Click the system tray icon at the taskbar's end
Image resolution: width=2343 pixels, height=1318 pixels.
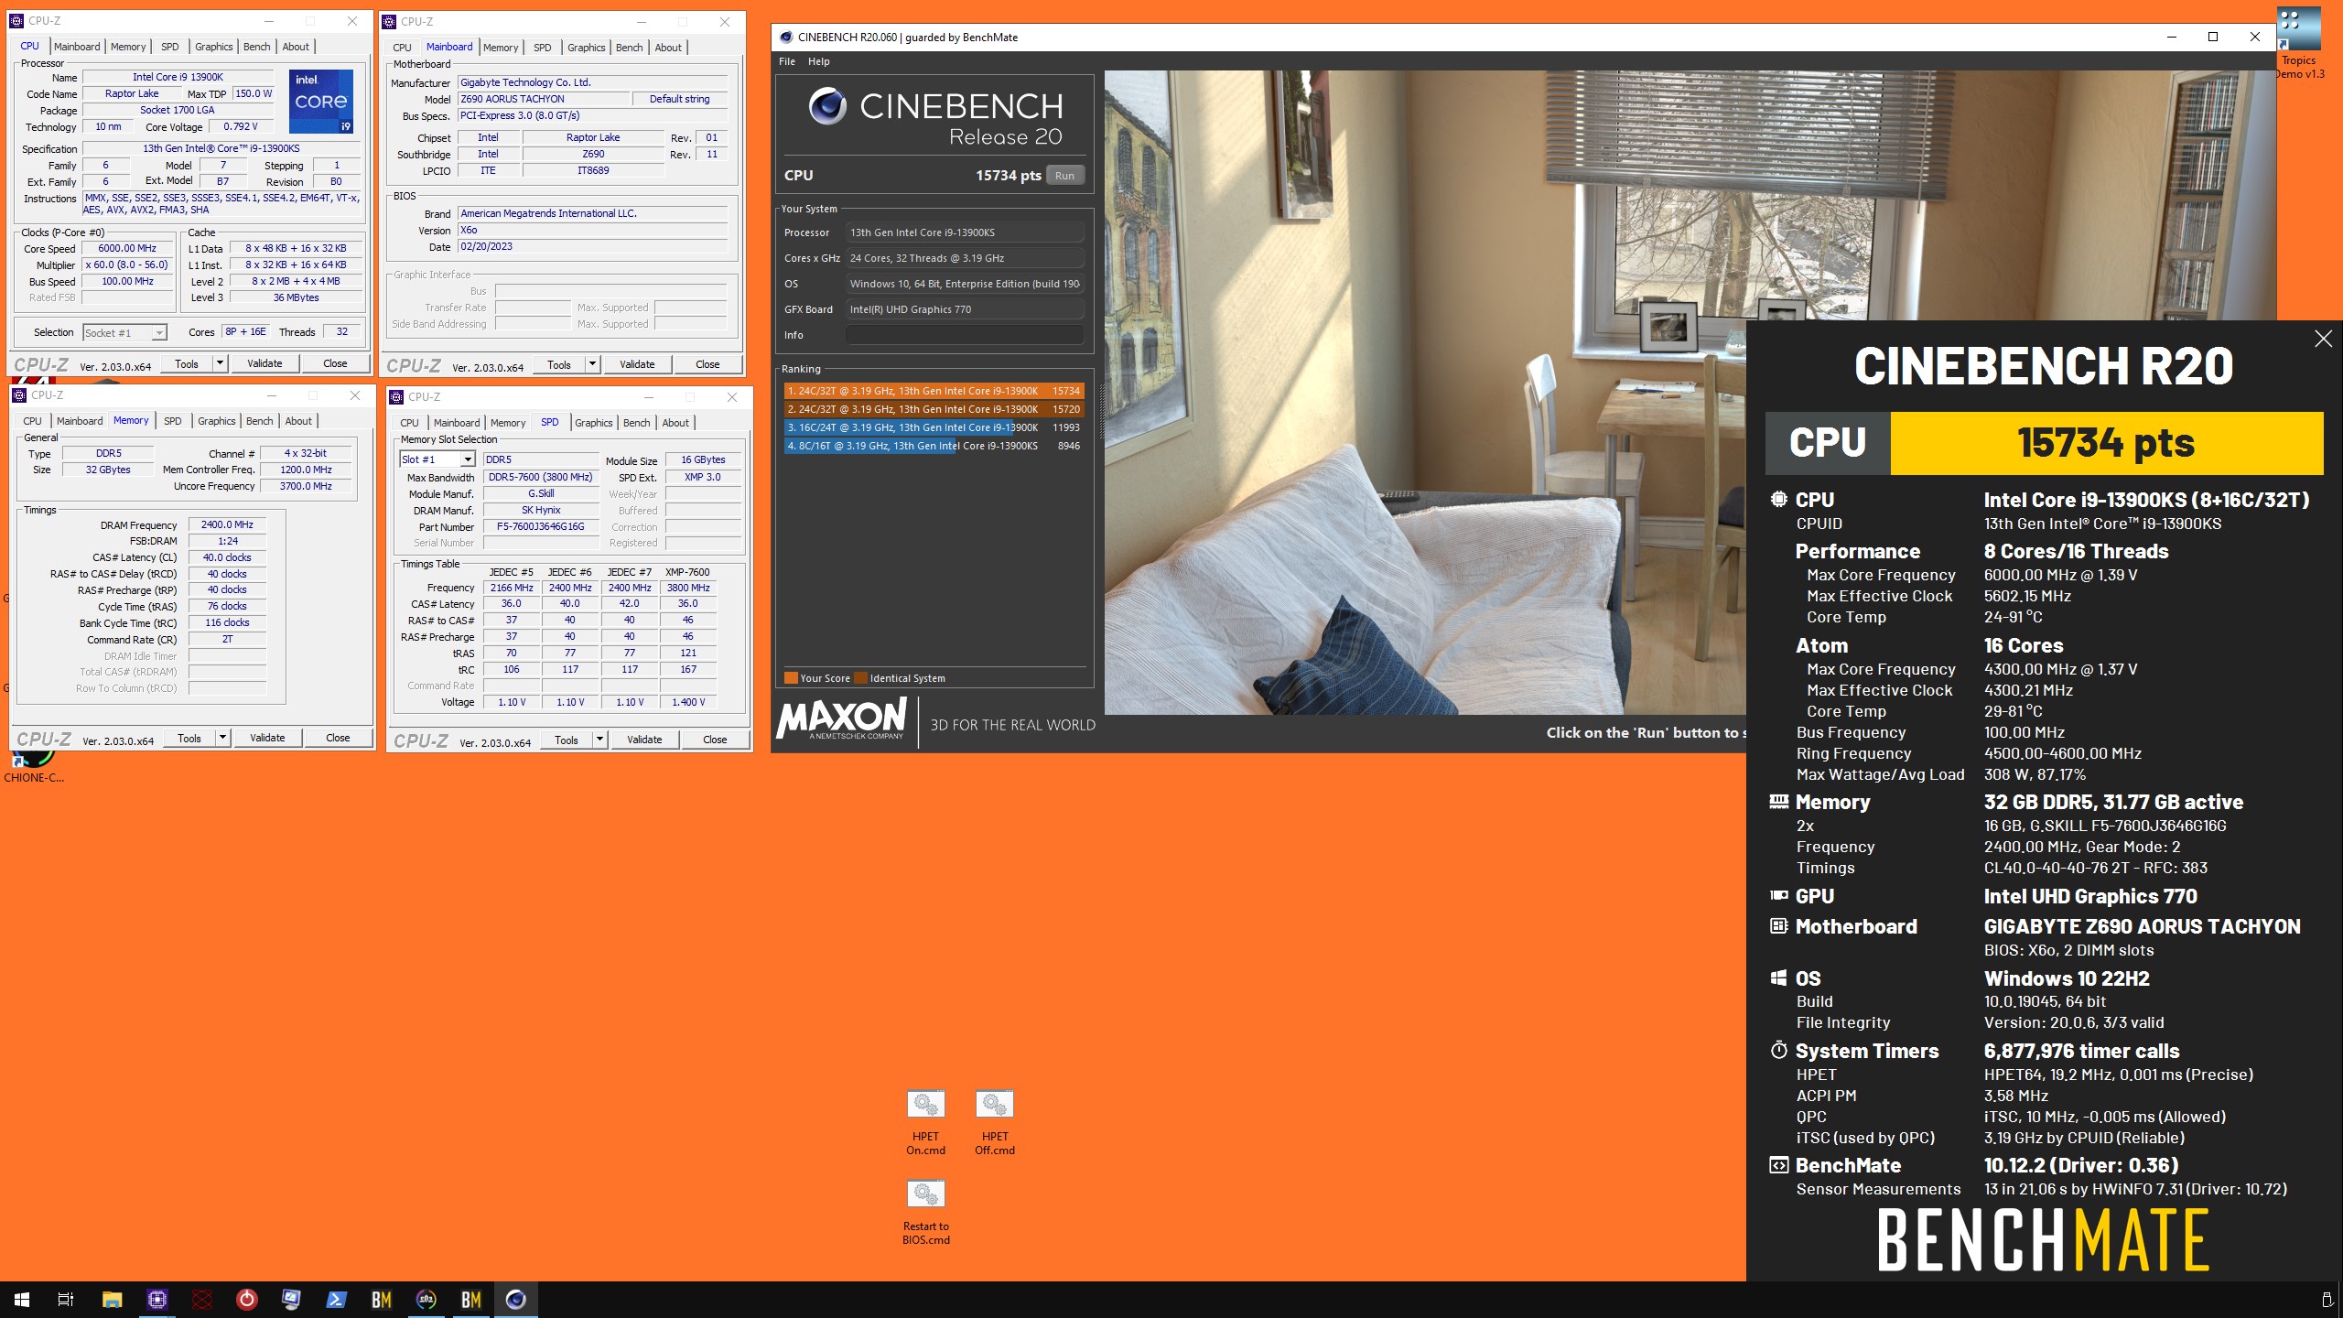tap(2327, 1300)
